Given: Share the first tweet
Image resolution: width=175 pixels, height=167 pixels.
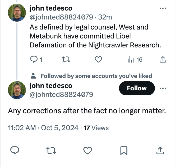Looking at the screenshot, I should click(163, 60).
